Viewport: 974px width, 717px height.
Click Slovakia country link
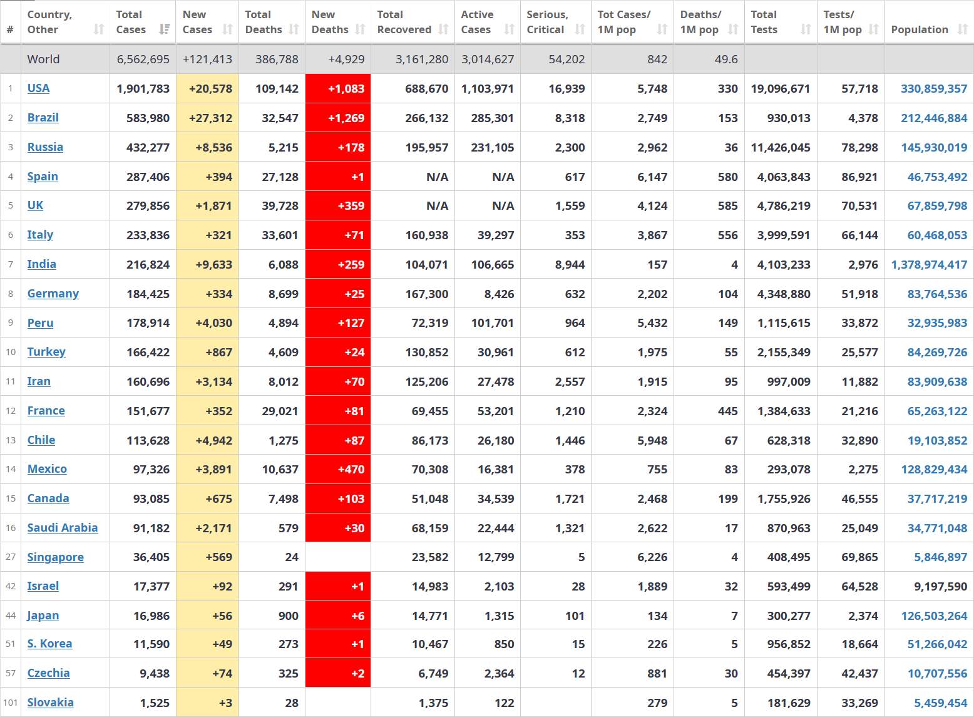tap(50, 703)
